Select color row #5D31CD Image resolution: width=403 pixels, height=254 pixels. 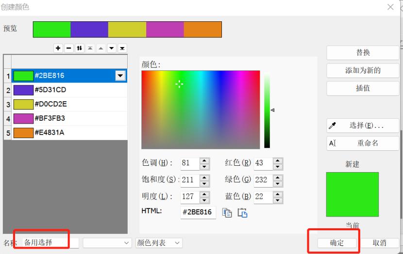(69, 90)
